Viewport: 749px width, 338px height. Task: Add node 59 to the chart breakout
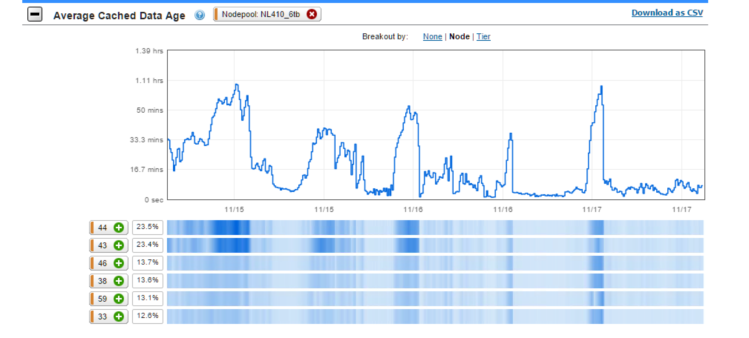[118, 298]
